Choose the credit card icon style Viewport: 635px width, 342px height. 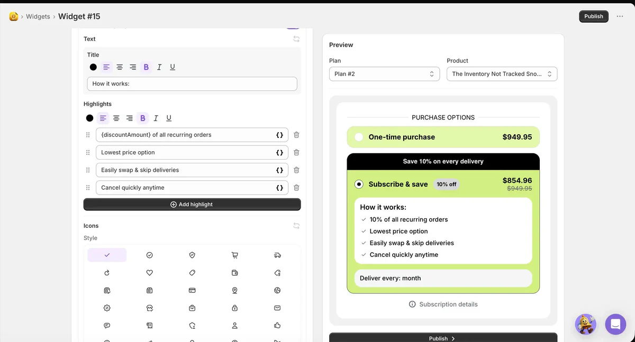click(x=192, y=290)
